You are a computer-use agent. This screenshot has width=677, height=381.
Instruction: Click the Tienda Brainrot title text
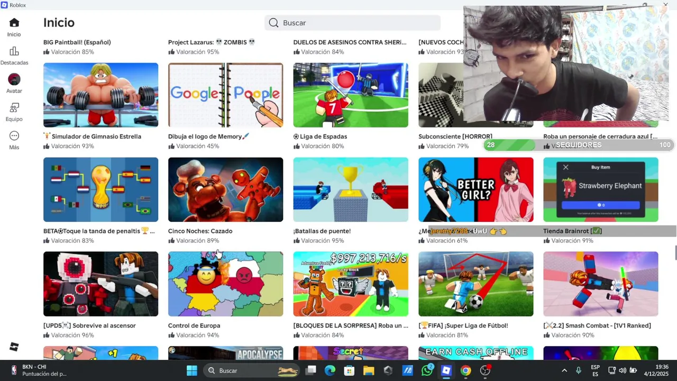pos(572,231)
